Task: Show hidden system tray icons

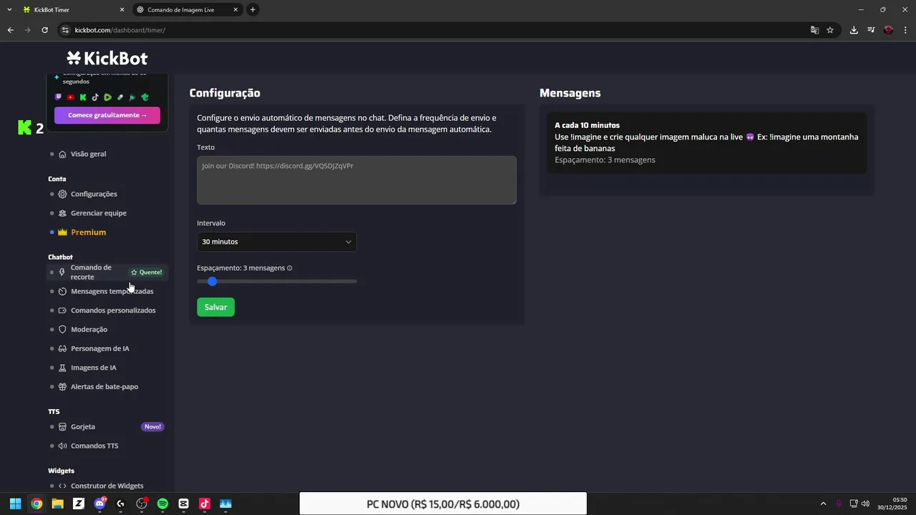Action: (823, 504)
